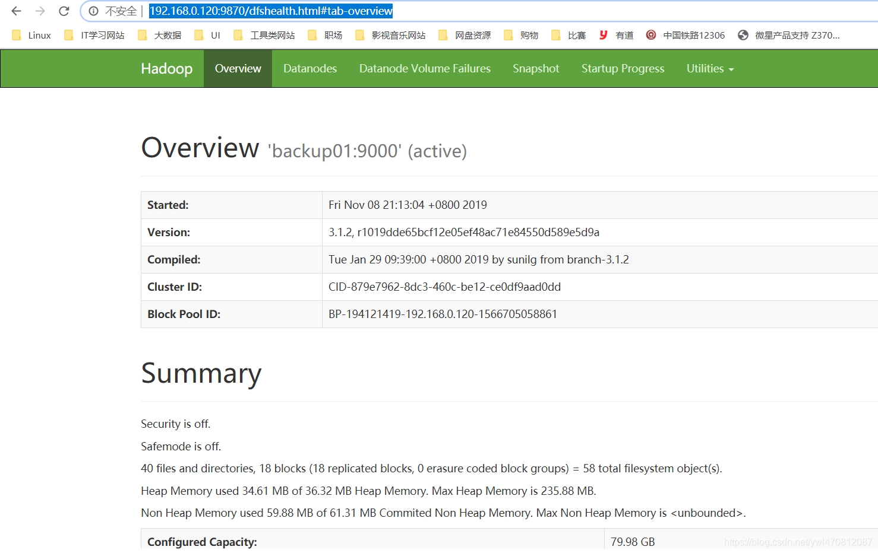Open the Linux bookmarks folder

pos(31,35)
